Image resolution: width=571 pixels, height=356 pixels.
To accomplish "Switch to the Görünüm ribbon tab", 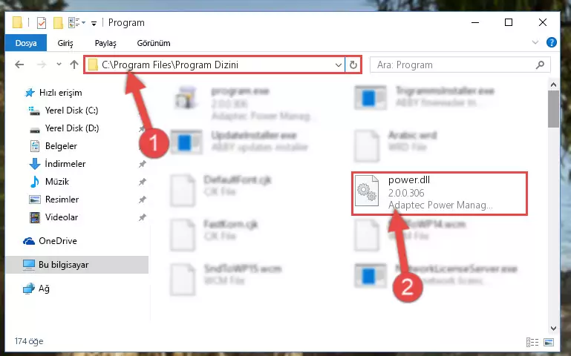I will click(154, 43).
